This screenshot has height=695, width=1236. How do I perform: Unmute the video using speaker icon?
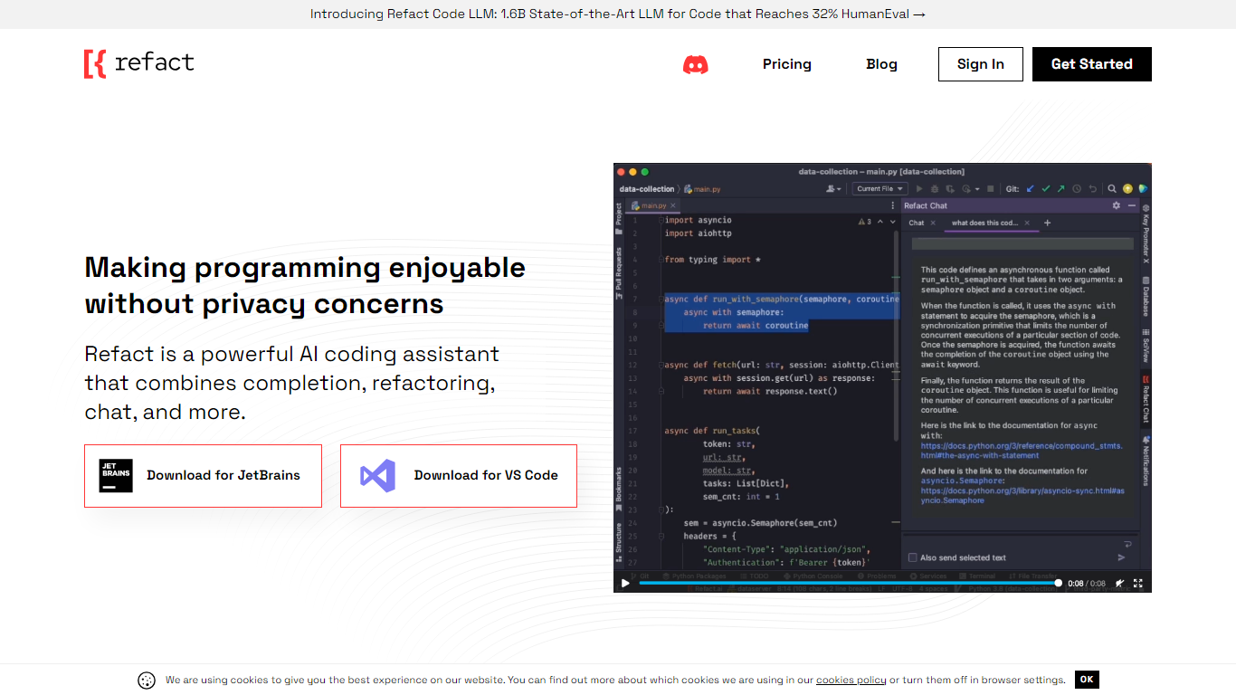pyautogui.click(x=1119, y=584)
